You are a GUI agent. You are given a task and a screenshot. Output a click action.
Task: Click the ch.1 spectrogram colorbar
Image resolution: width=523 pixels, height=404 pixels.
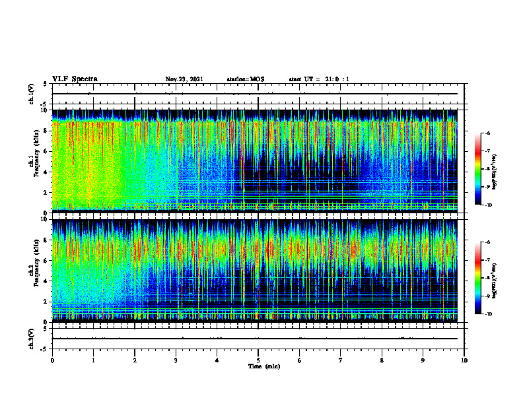tap(477, 169)
